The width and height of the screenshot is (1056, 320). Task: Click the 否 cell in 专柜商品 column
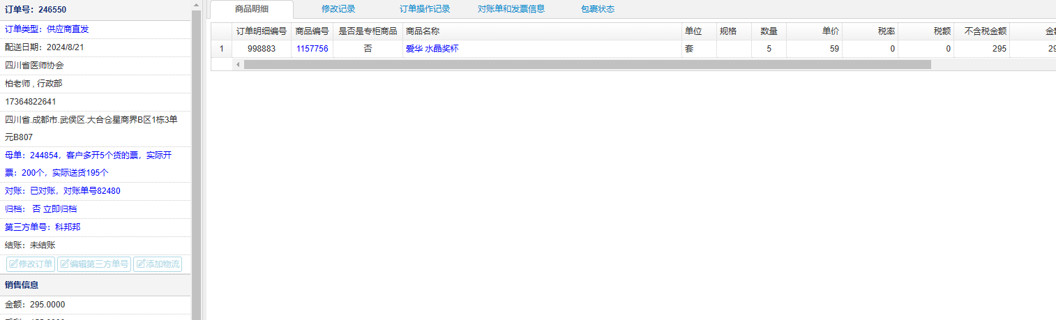368,49
